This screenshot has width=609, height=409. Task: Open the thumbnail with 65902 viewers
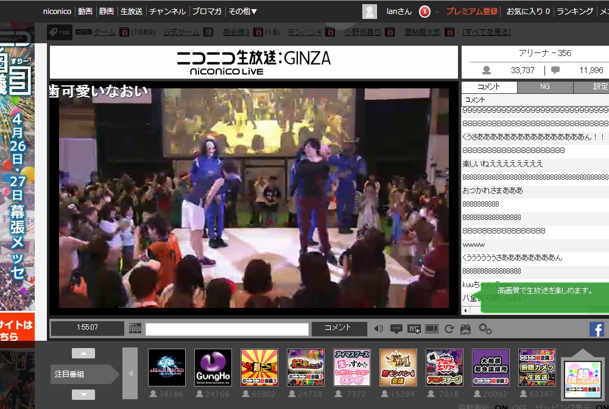tap(259, 368)
